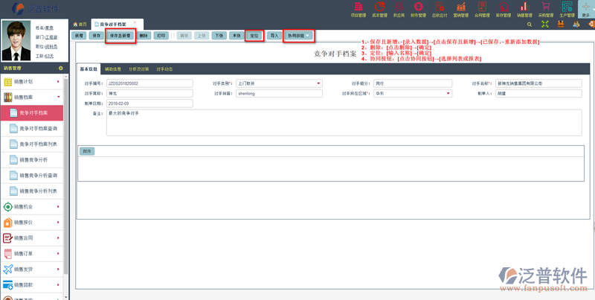Viewport: 595px width, 300px height.
Task: Close the 竞争对手档案 tab
Action: tap(135, 23)
